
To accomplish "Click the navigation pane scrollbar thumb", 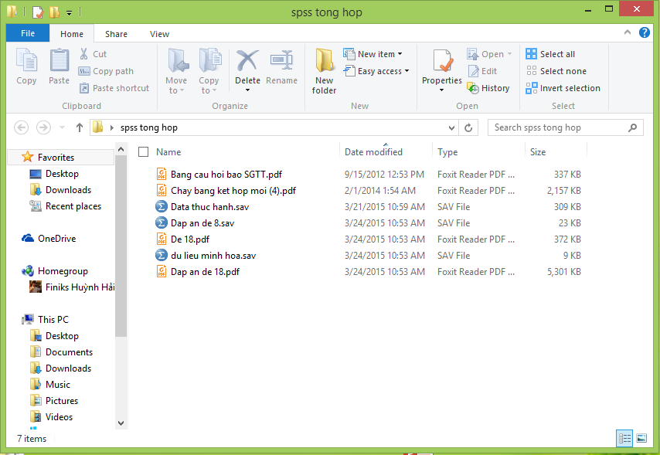I will click(x=121, y=246).
